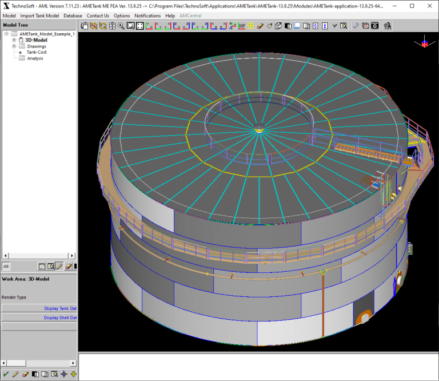
Task: Select the magnifying glass zoom tool
Action: (121, 26)
